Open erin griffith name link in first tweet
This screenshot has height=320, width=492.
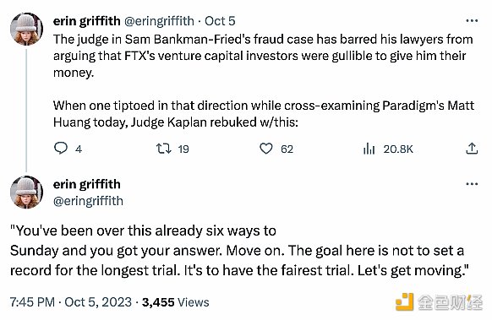86,21
